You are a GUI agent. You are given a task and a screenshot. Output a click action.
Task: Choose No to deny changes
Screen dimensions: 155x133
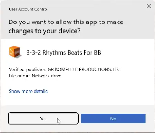113,119
